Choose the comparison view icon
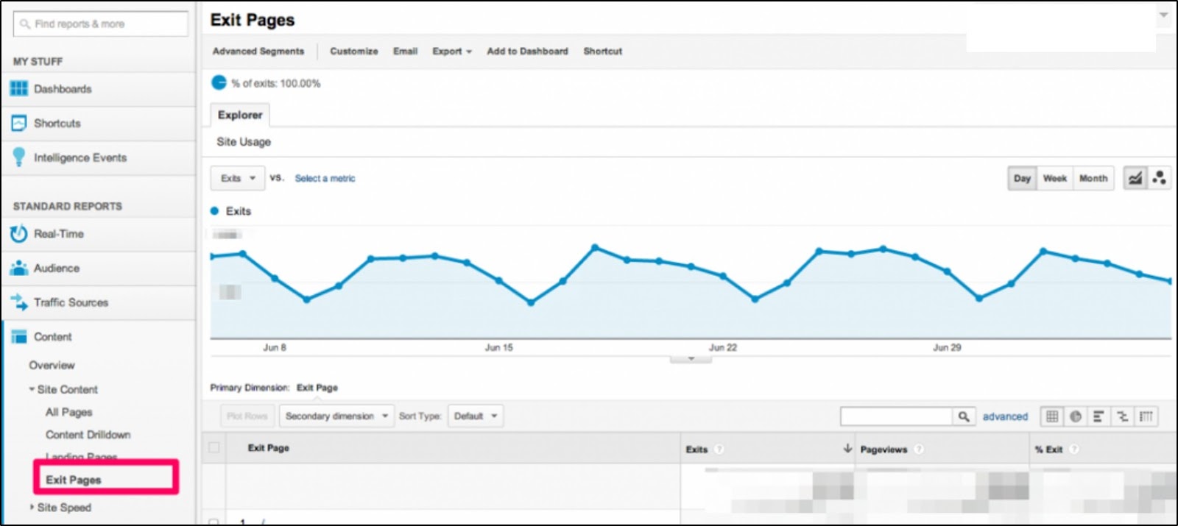1178x526 pixels. 1122,416
